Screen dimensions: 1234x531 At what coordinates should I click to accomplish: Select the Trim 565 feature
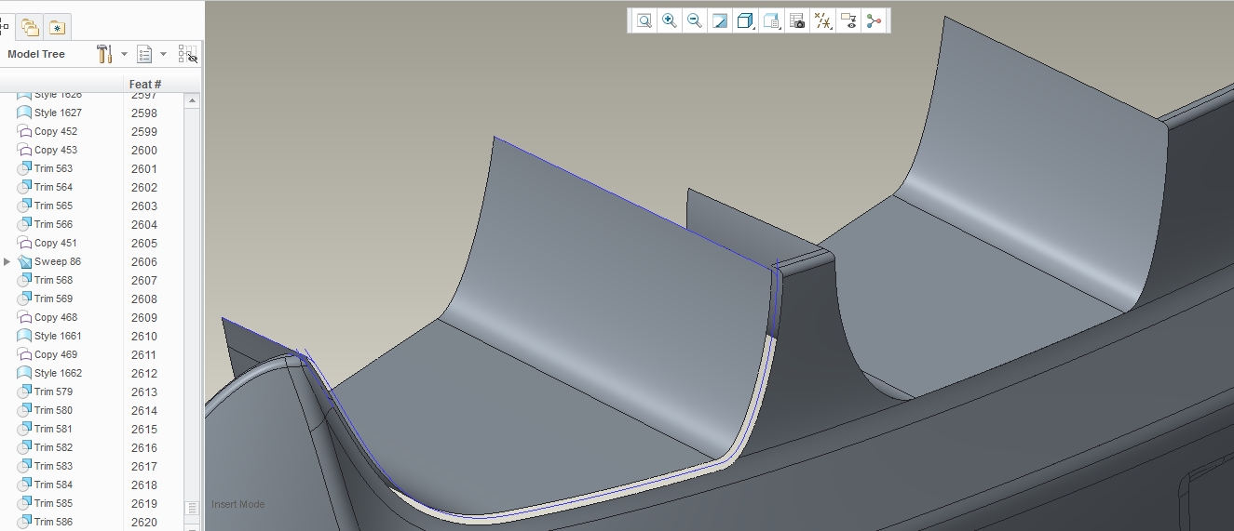(x=53, y=206)
